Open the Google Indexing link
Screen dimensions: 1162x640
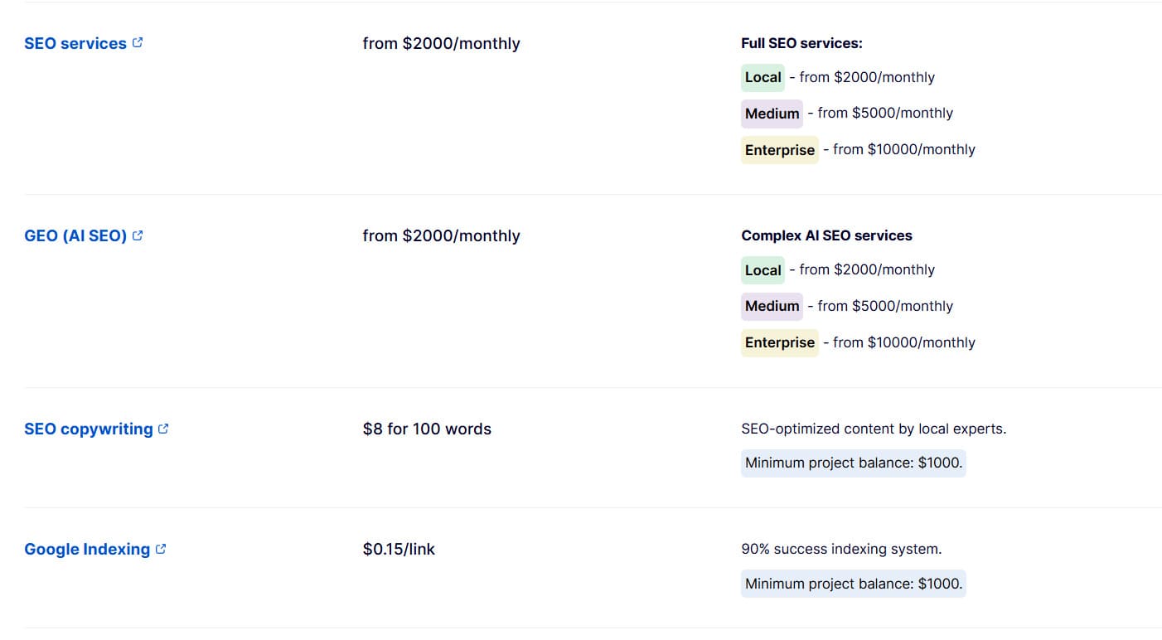click(86, 549)
